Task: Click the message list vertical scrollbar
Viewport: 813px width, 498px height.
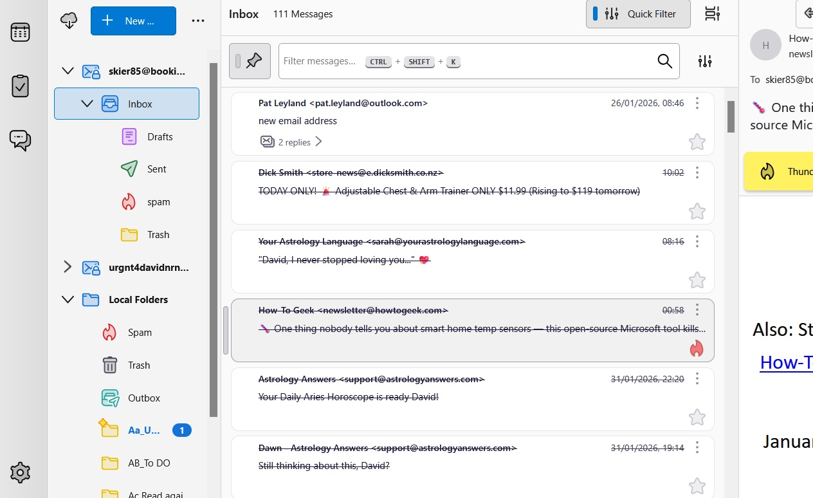Action: (x=731, y=117)
